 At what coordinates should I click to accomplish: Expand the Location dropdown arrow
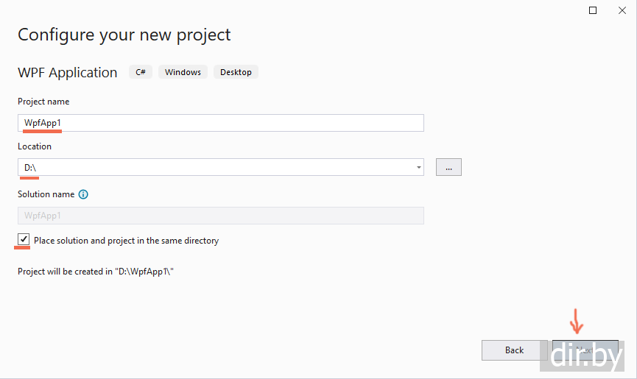point(419,167)
